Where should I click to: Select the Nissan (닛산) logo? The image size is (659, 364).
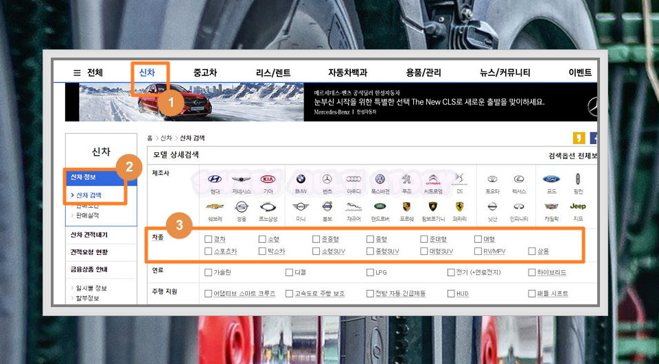click(x=492, y=206)
